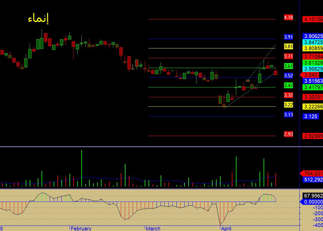
Task: Click the March date axis label
Action: point(153,228)
